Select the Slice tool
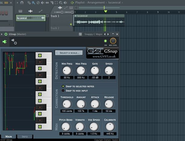Viewport: 185px width, 141px height. (x=52, y=2)
